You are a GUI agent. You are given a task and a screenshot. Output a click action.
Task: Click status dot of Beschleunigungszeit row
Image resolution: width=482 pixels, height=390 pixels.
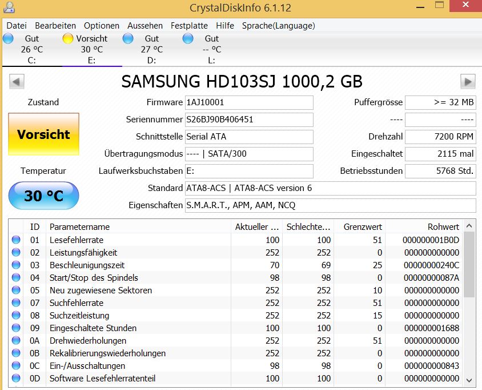[x=16, y=265]
